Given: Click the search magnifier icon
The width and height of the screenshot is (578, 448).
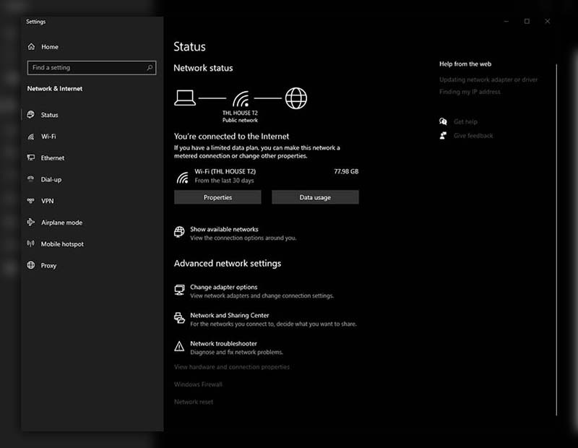Looking at the screenshot, I should coord(150,67).
